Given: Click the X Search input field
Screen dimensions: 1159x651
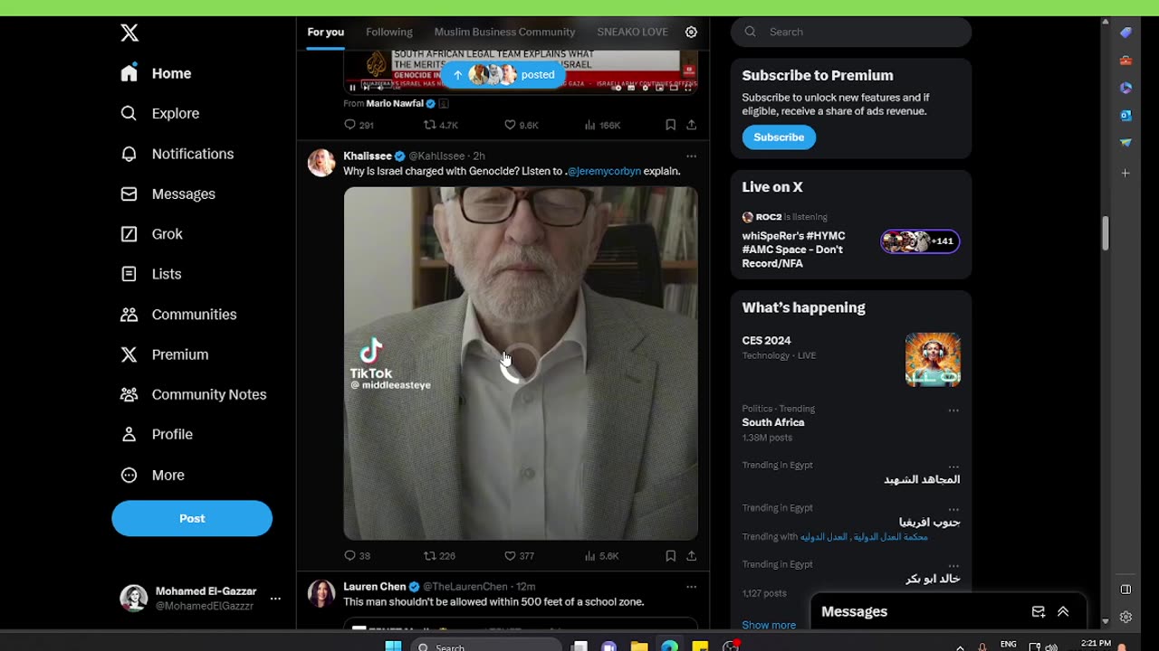Looking at the screenshot, I should pyautogui.click(x=851, y=32).
